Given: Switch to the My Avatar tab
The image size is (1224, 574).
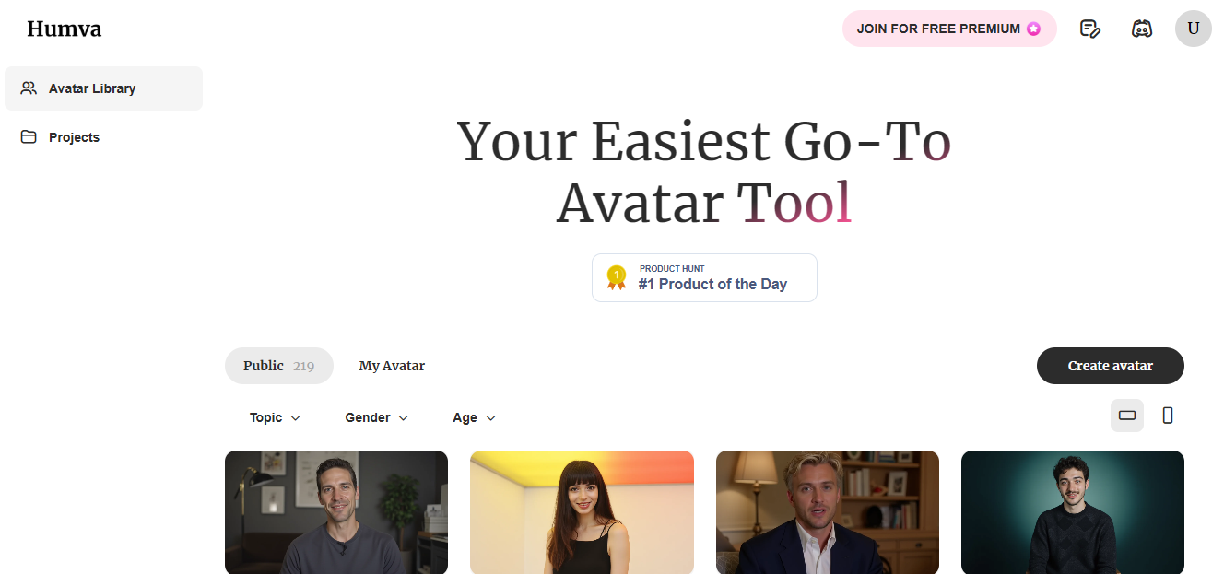Looking at the screenshot, I should click(392, 366).
